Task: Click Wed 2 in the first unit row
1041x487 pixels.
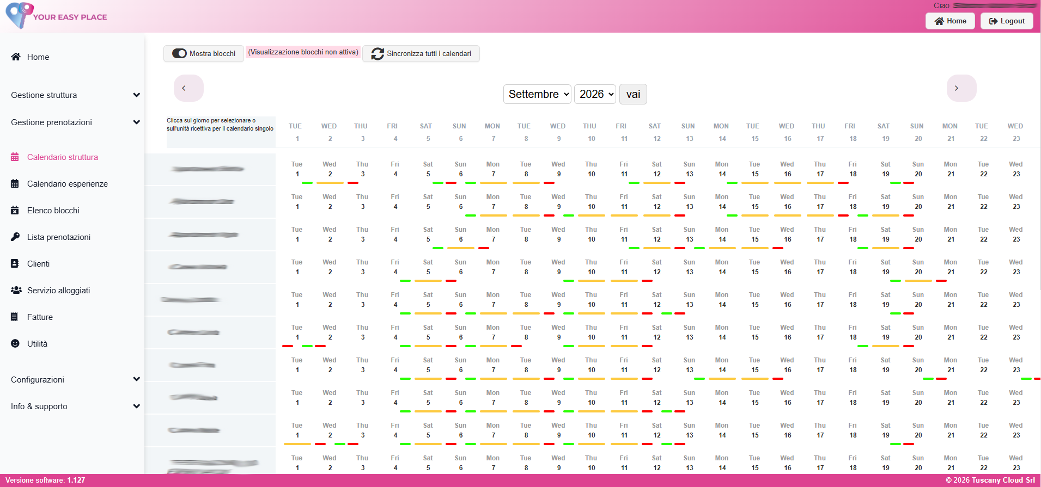Action: click(x=330, y=169)
